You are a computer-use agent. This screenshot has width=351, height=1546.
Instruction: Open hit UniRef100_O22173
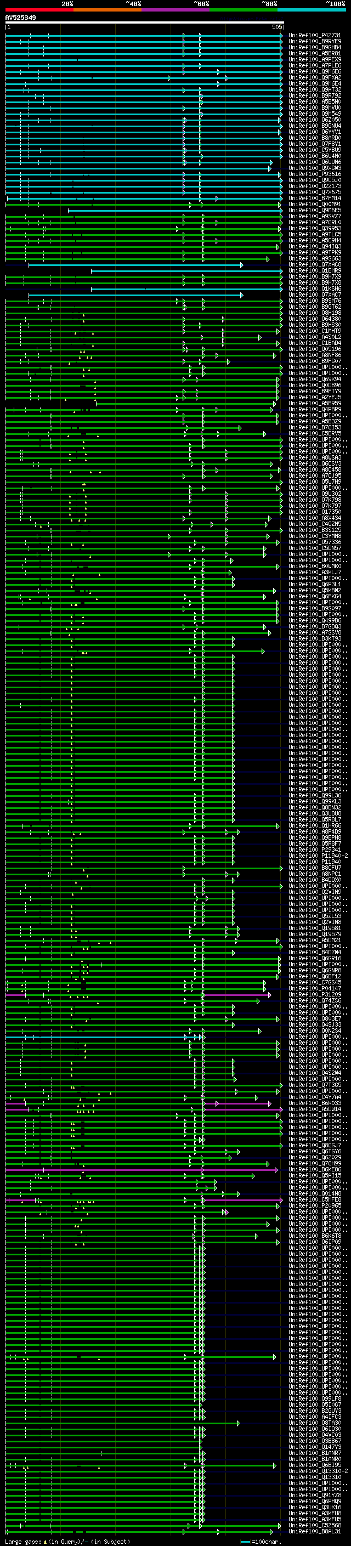pyautogui.click(x=315, y=186)
